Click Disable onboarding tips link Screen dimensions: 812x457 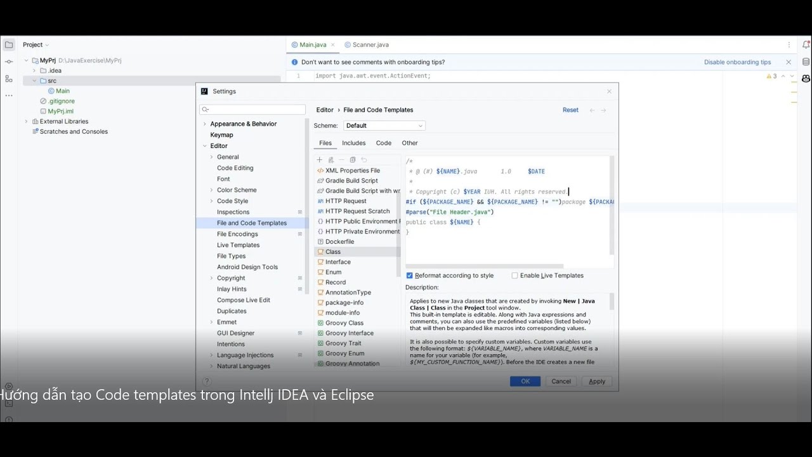point(738,62)
